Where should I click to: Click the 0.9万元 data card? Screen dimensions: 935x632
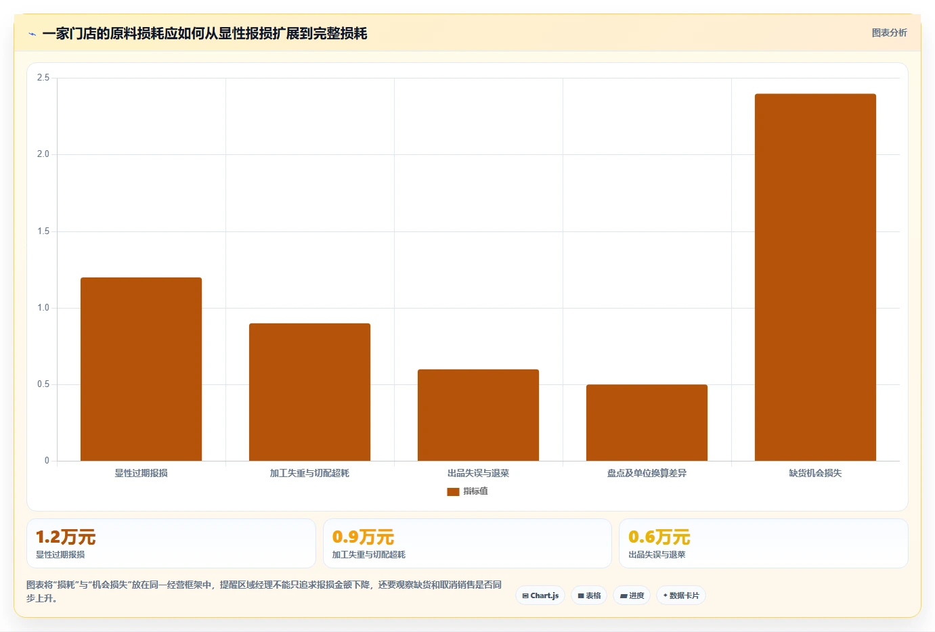coord(467,543)
